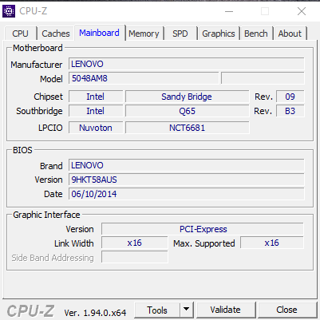320x320 pixels.
Task: Click southbridge revision value B3
Action: [x=290, y=111]
